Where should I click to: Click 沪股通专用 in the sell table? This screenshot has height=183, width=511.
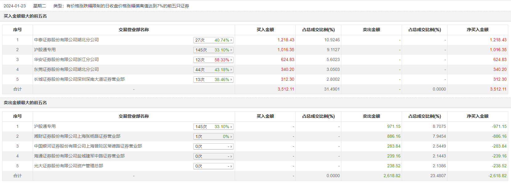click(x=45, y=126)
